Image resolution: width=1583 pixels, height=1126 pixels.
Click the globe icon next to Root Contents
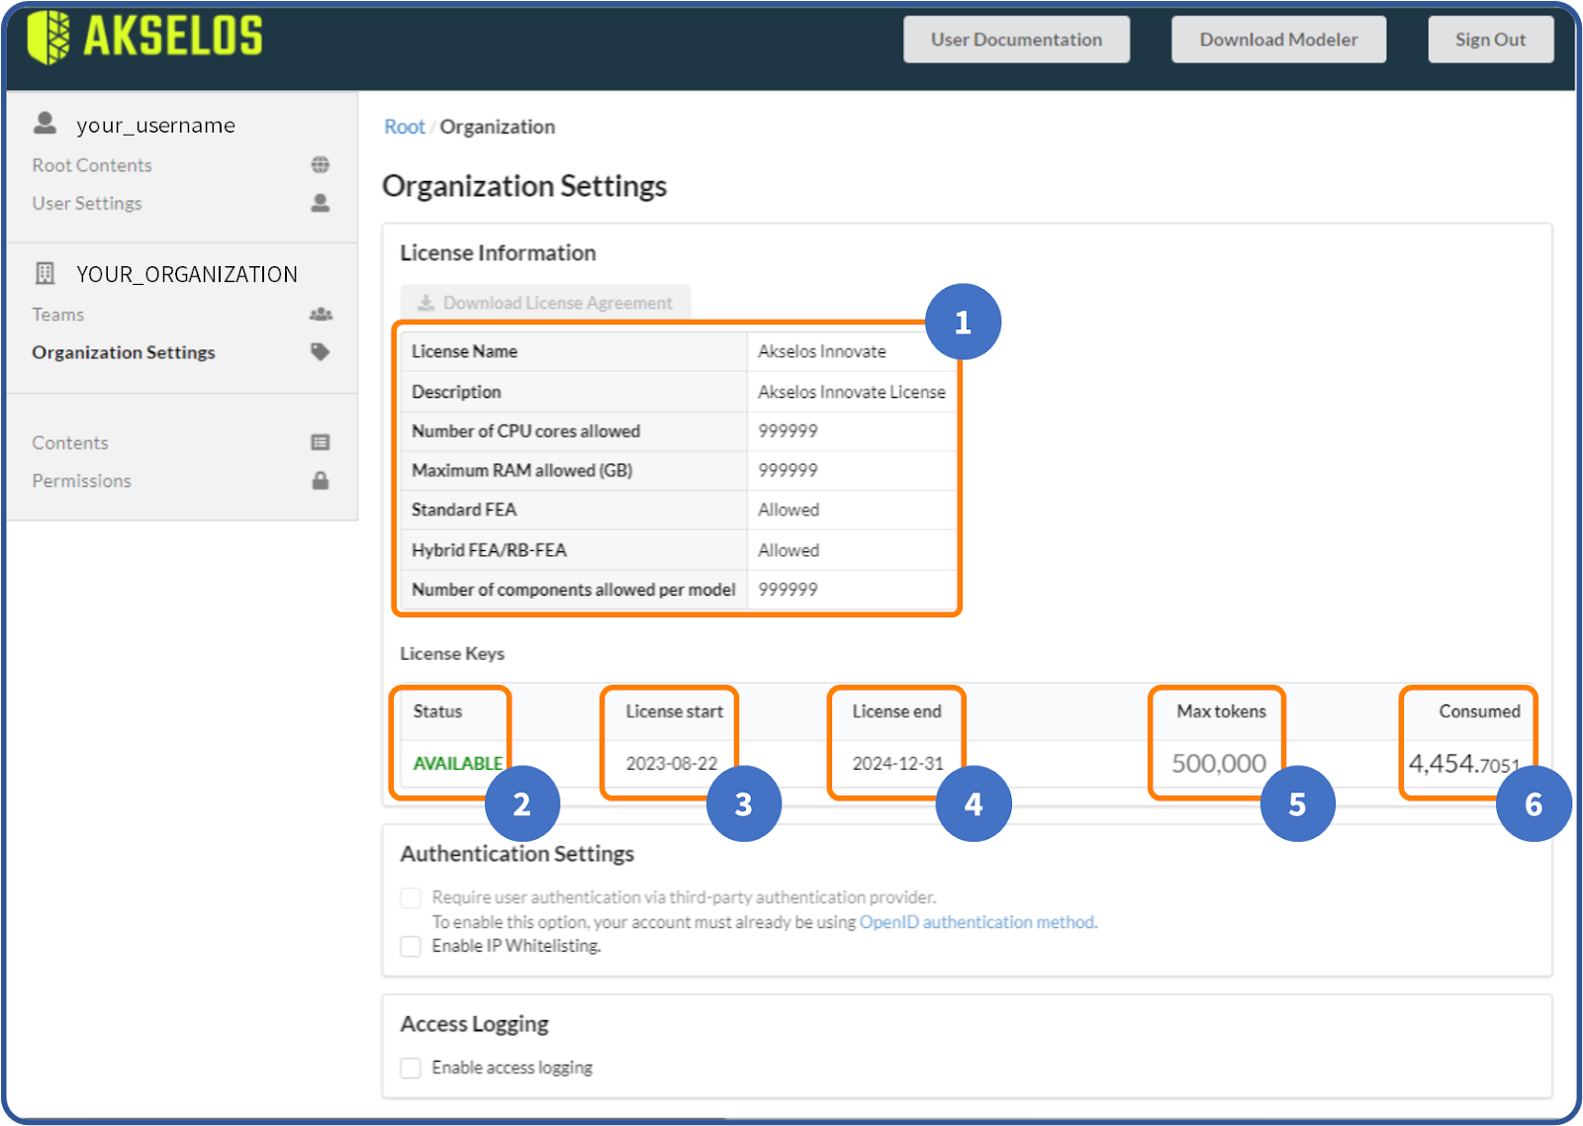(x=321, y=164)
